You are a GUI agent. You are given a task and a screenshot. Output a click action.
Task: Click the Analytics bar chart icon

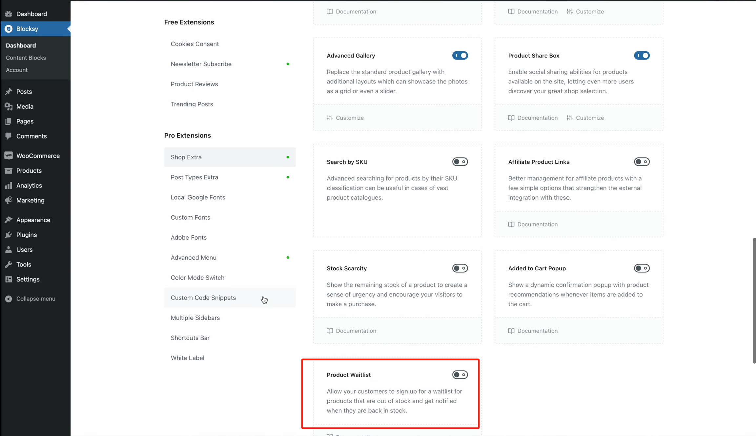coord(9,186)
